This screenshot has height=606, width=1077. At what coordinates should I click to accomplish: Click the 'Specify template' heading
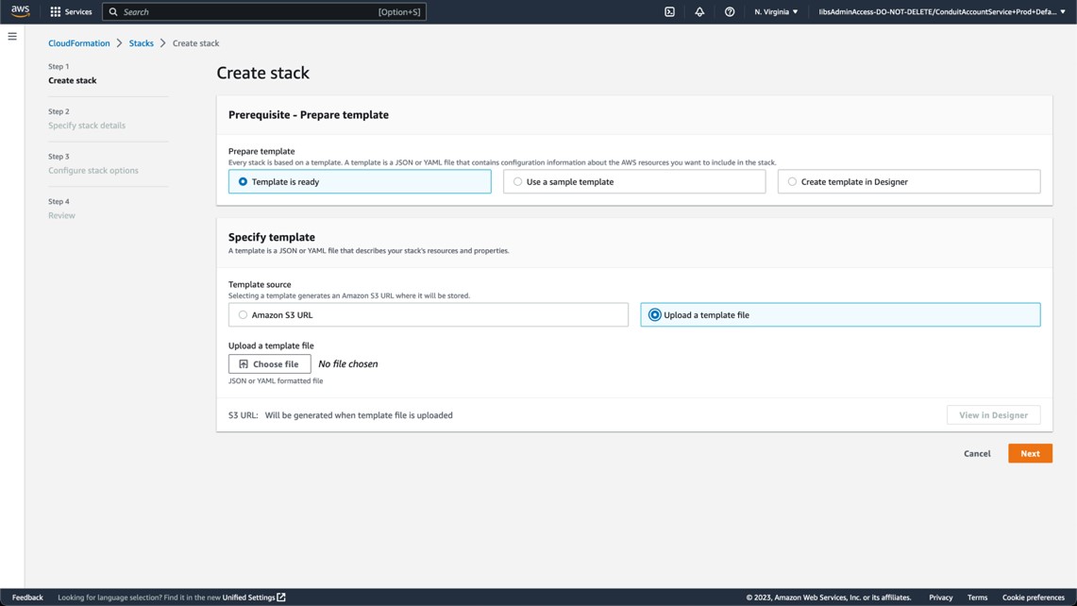(271, 237)
